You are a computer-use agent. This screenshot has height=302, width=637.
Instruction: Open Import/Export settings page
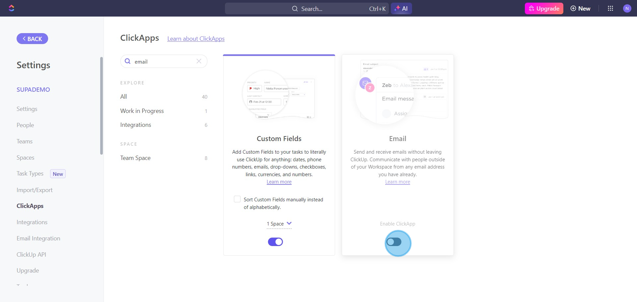[35, 190]
